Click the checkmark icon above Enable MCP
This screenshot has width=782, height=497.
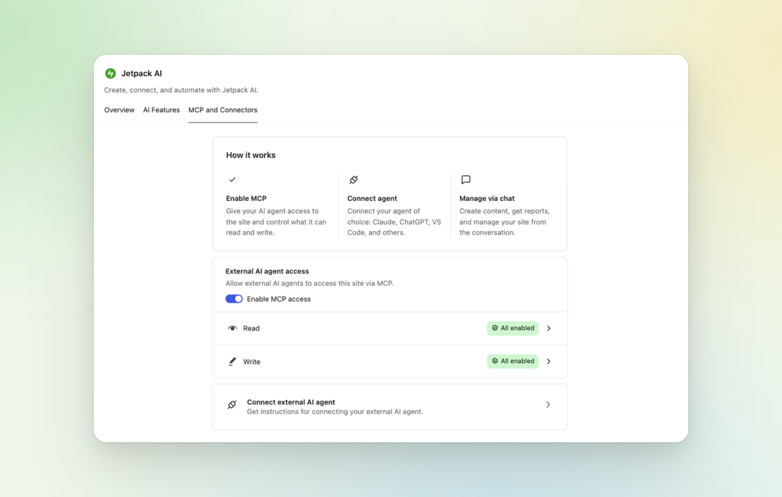point(232,180)
